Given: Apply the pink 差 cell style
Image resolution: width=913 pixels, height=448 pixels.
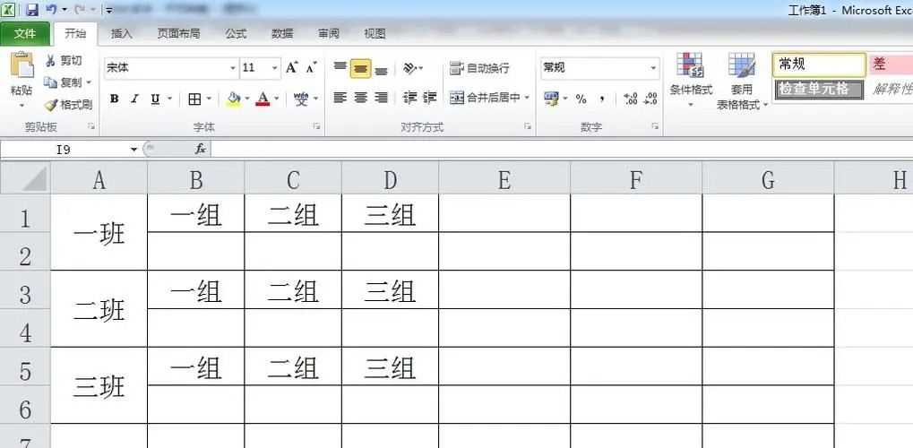Looking at the screenshot, I should pos(891,65).
